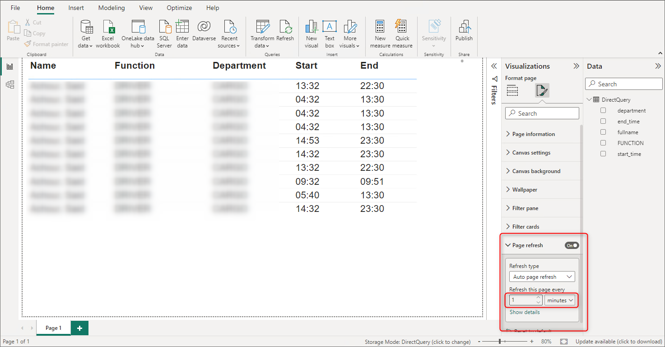Create a New measure
The width and height of the screenshot is (665, 347).
pos(380,34)
